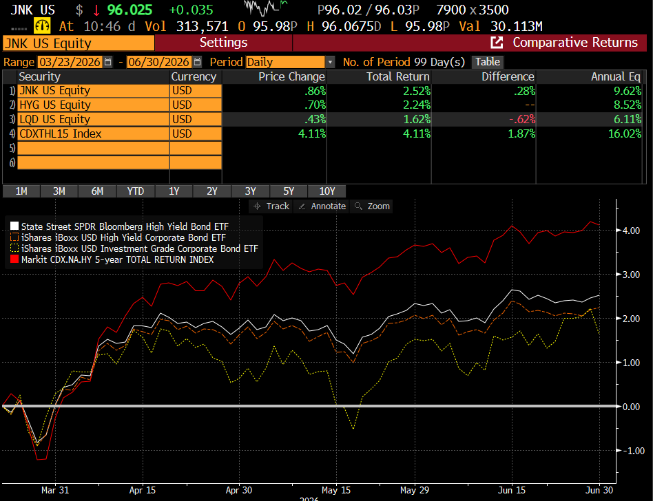This screenshot has height=501, width=653.
Task: Click the -.62% Difference cell
Action: (522, 120)
